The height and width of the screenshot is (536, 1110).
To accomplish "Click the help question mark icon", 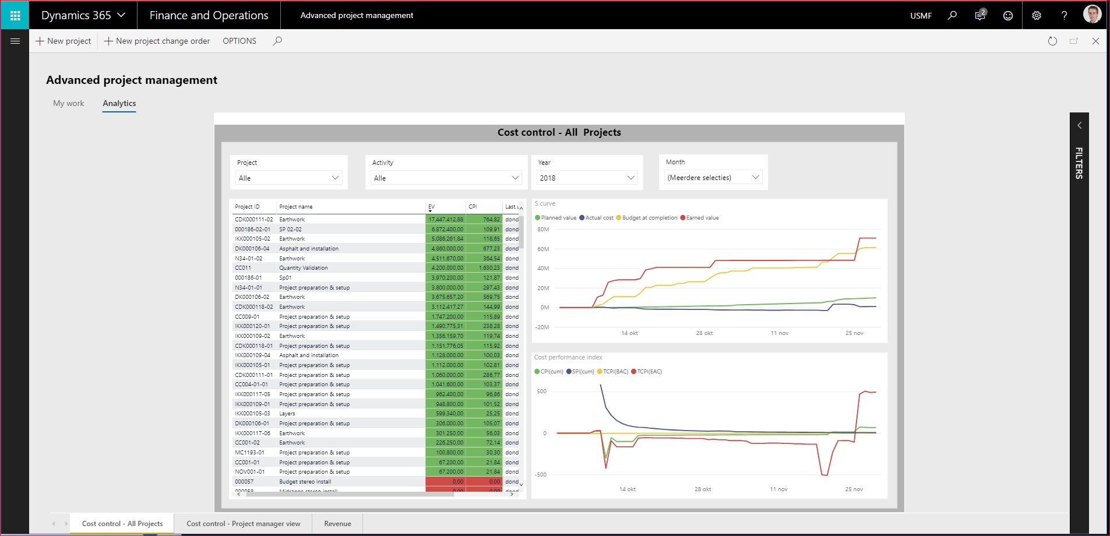I will point(1064,16).
